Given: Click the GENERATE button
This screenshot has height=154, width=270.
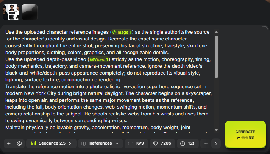Looking at the screenshot, I should coord(245,134).
